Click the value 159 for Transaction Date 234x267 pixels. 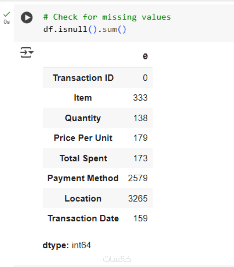tap(140, 218)
